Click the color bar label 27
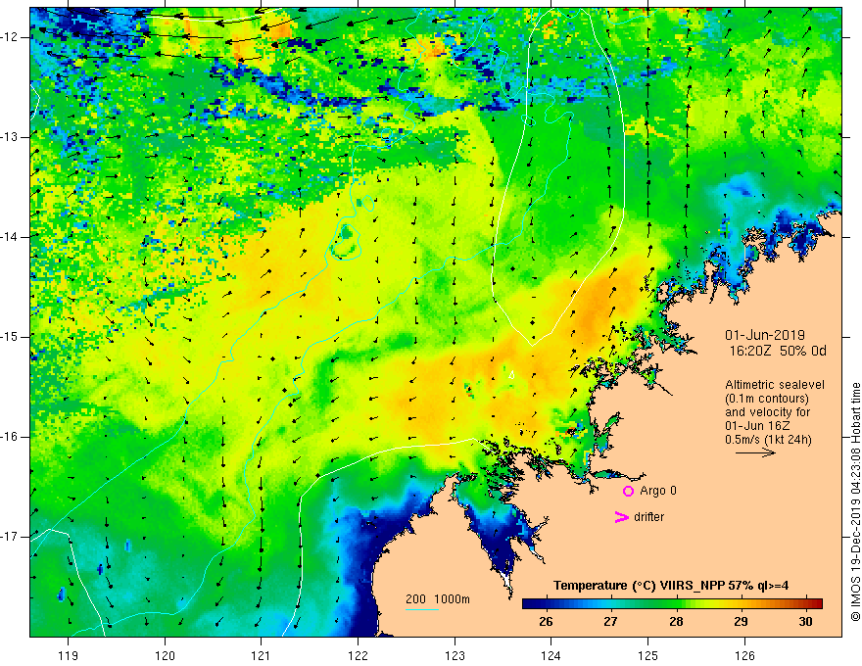Image resolution: width=862 pixels, height=666 pixels. click(x=610, y=622)
